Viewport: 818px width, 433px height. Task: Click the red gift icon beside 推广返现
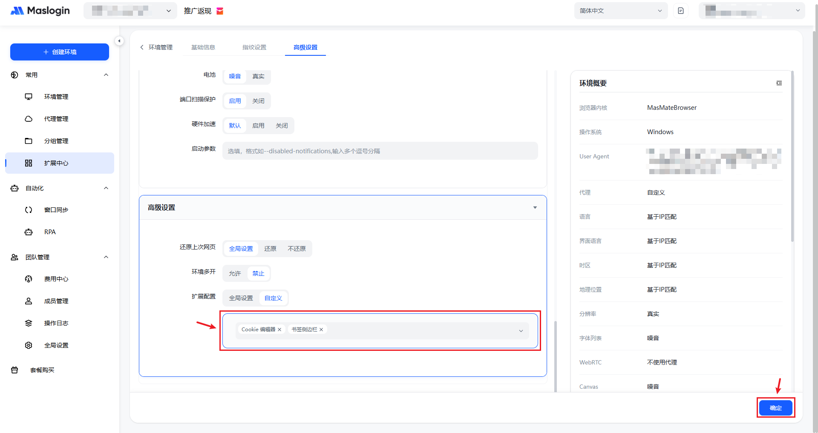220,11
